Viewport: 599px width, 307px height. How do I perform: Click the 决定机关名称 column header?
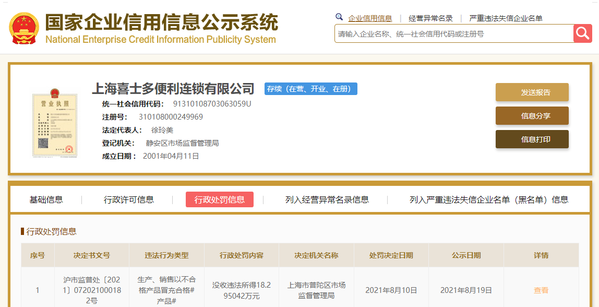point(316,255)
